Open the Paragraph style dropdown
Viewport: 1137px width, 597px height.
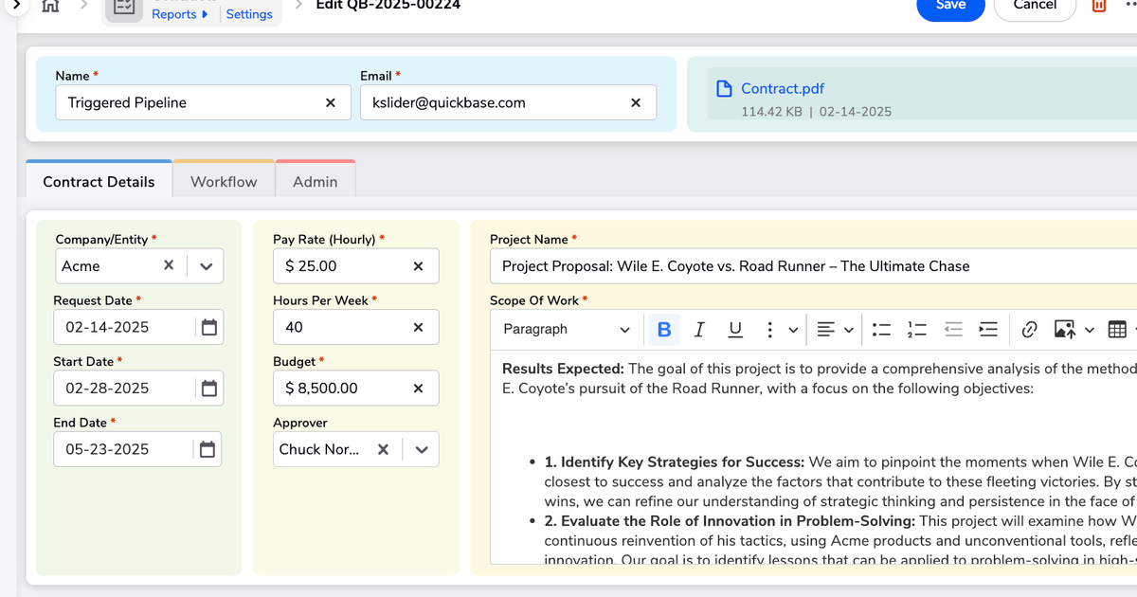[x=566, y=329]
